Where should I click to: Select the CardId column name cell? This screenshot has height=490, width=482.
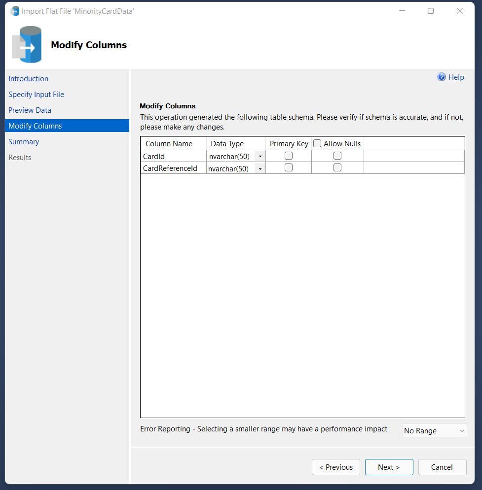pyautogui.click(x=173, y=157)
